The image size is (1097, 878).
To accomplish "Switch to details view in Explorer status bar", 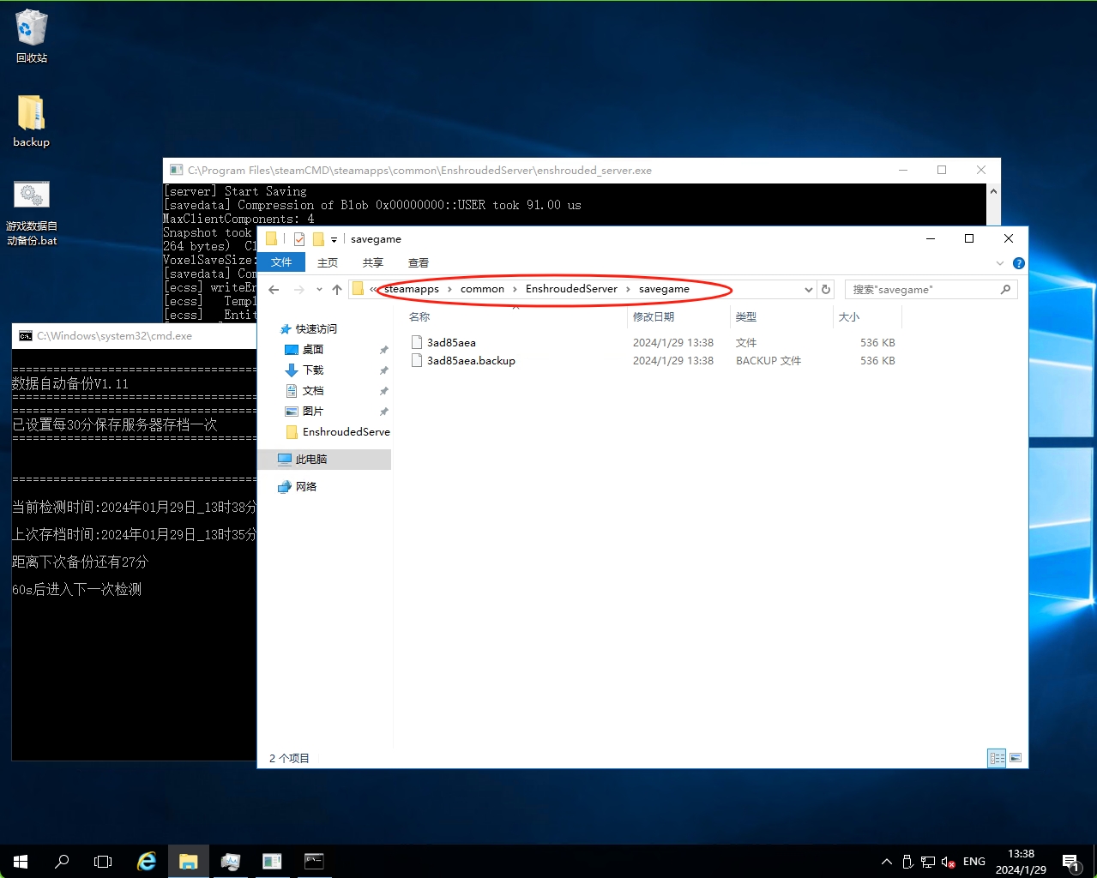I will click(997, 758).
